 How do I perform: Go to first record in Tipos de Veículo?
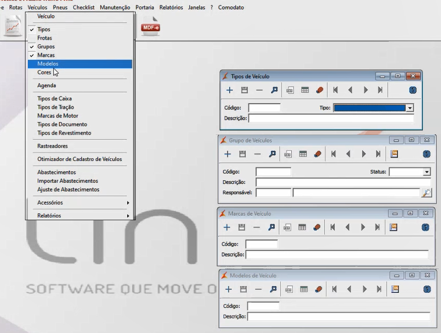(x=335, y=90)
